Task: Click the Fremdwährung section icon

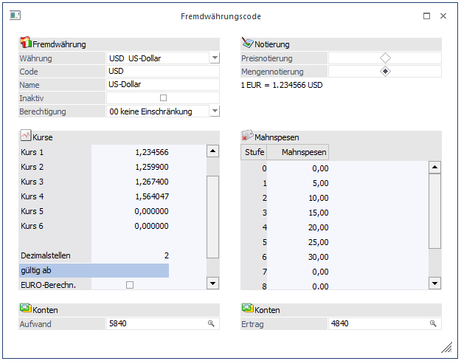Action: (25, 44)
